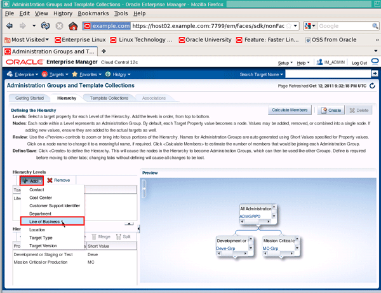Click the Log Out link
This screenshot has width=381, height=293.
[x=359, y=63]
